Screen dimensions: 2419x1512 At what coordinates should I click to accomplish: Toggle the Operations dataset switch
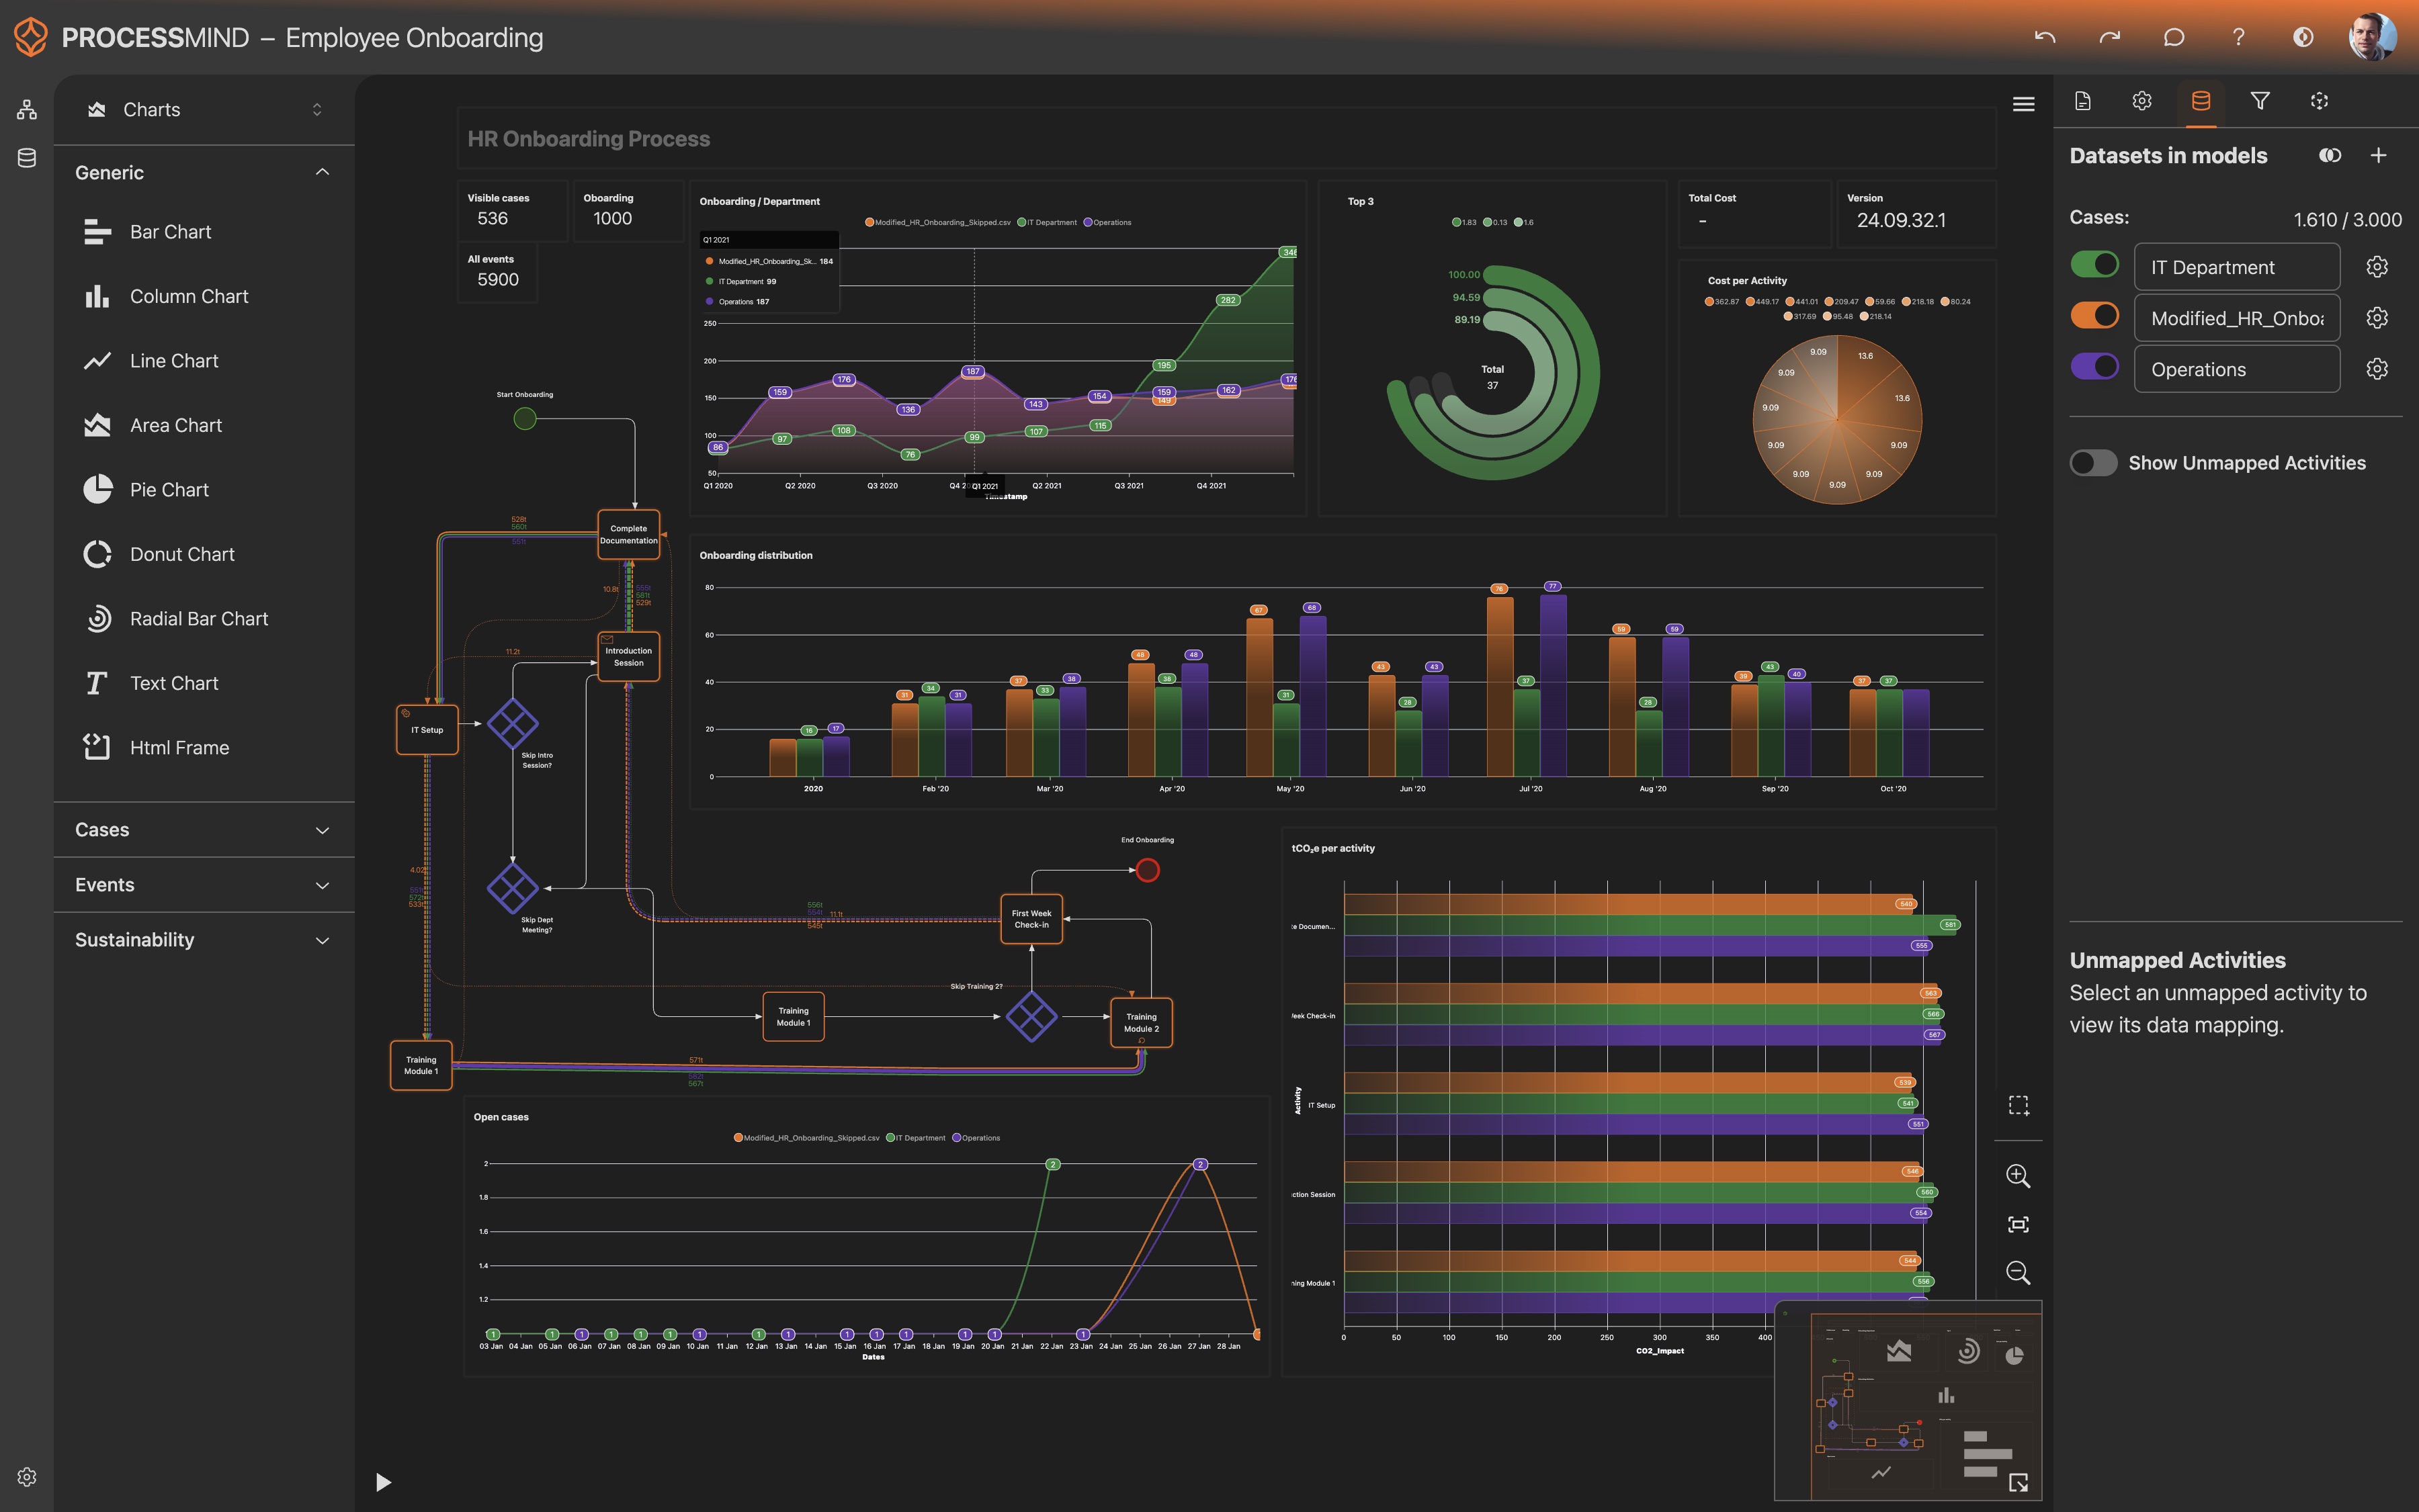2095,367
